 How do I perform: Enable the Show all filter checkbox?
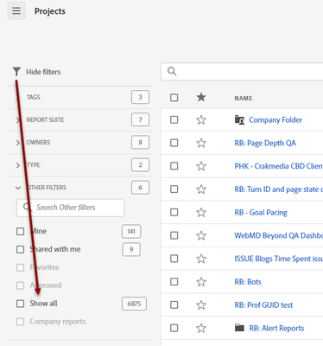21,304
